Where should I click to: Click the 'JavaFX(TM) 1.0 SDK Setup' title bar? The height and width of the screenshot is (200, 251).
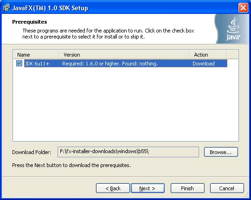click(50, 8)
